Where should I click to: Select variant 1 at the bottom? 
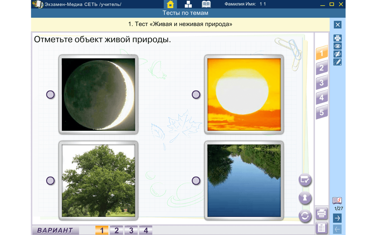pyautogui.click(x=102, y=230)
